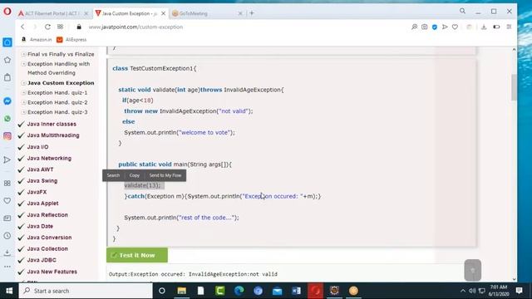Launch Messenger from the sidebar
The image size is (532, 299).
pyautogui.click(x=7, y=101)
